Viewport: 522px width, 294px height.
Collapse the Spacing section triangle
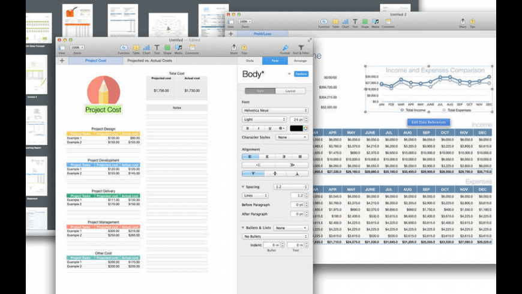243,187
